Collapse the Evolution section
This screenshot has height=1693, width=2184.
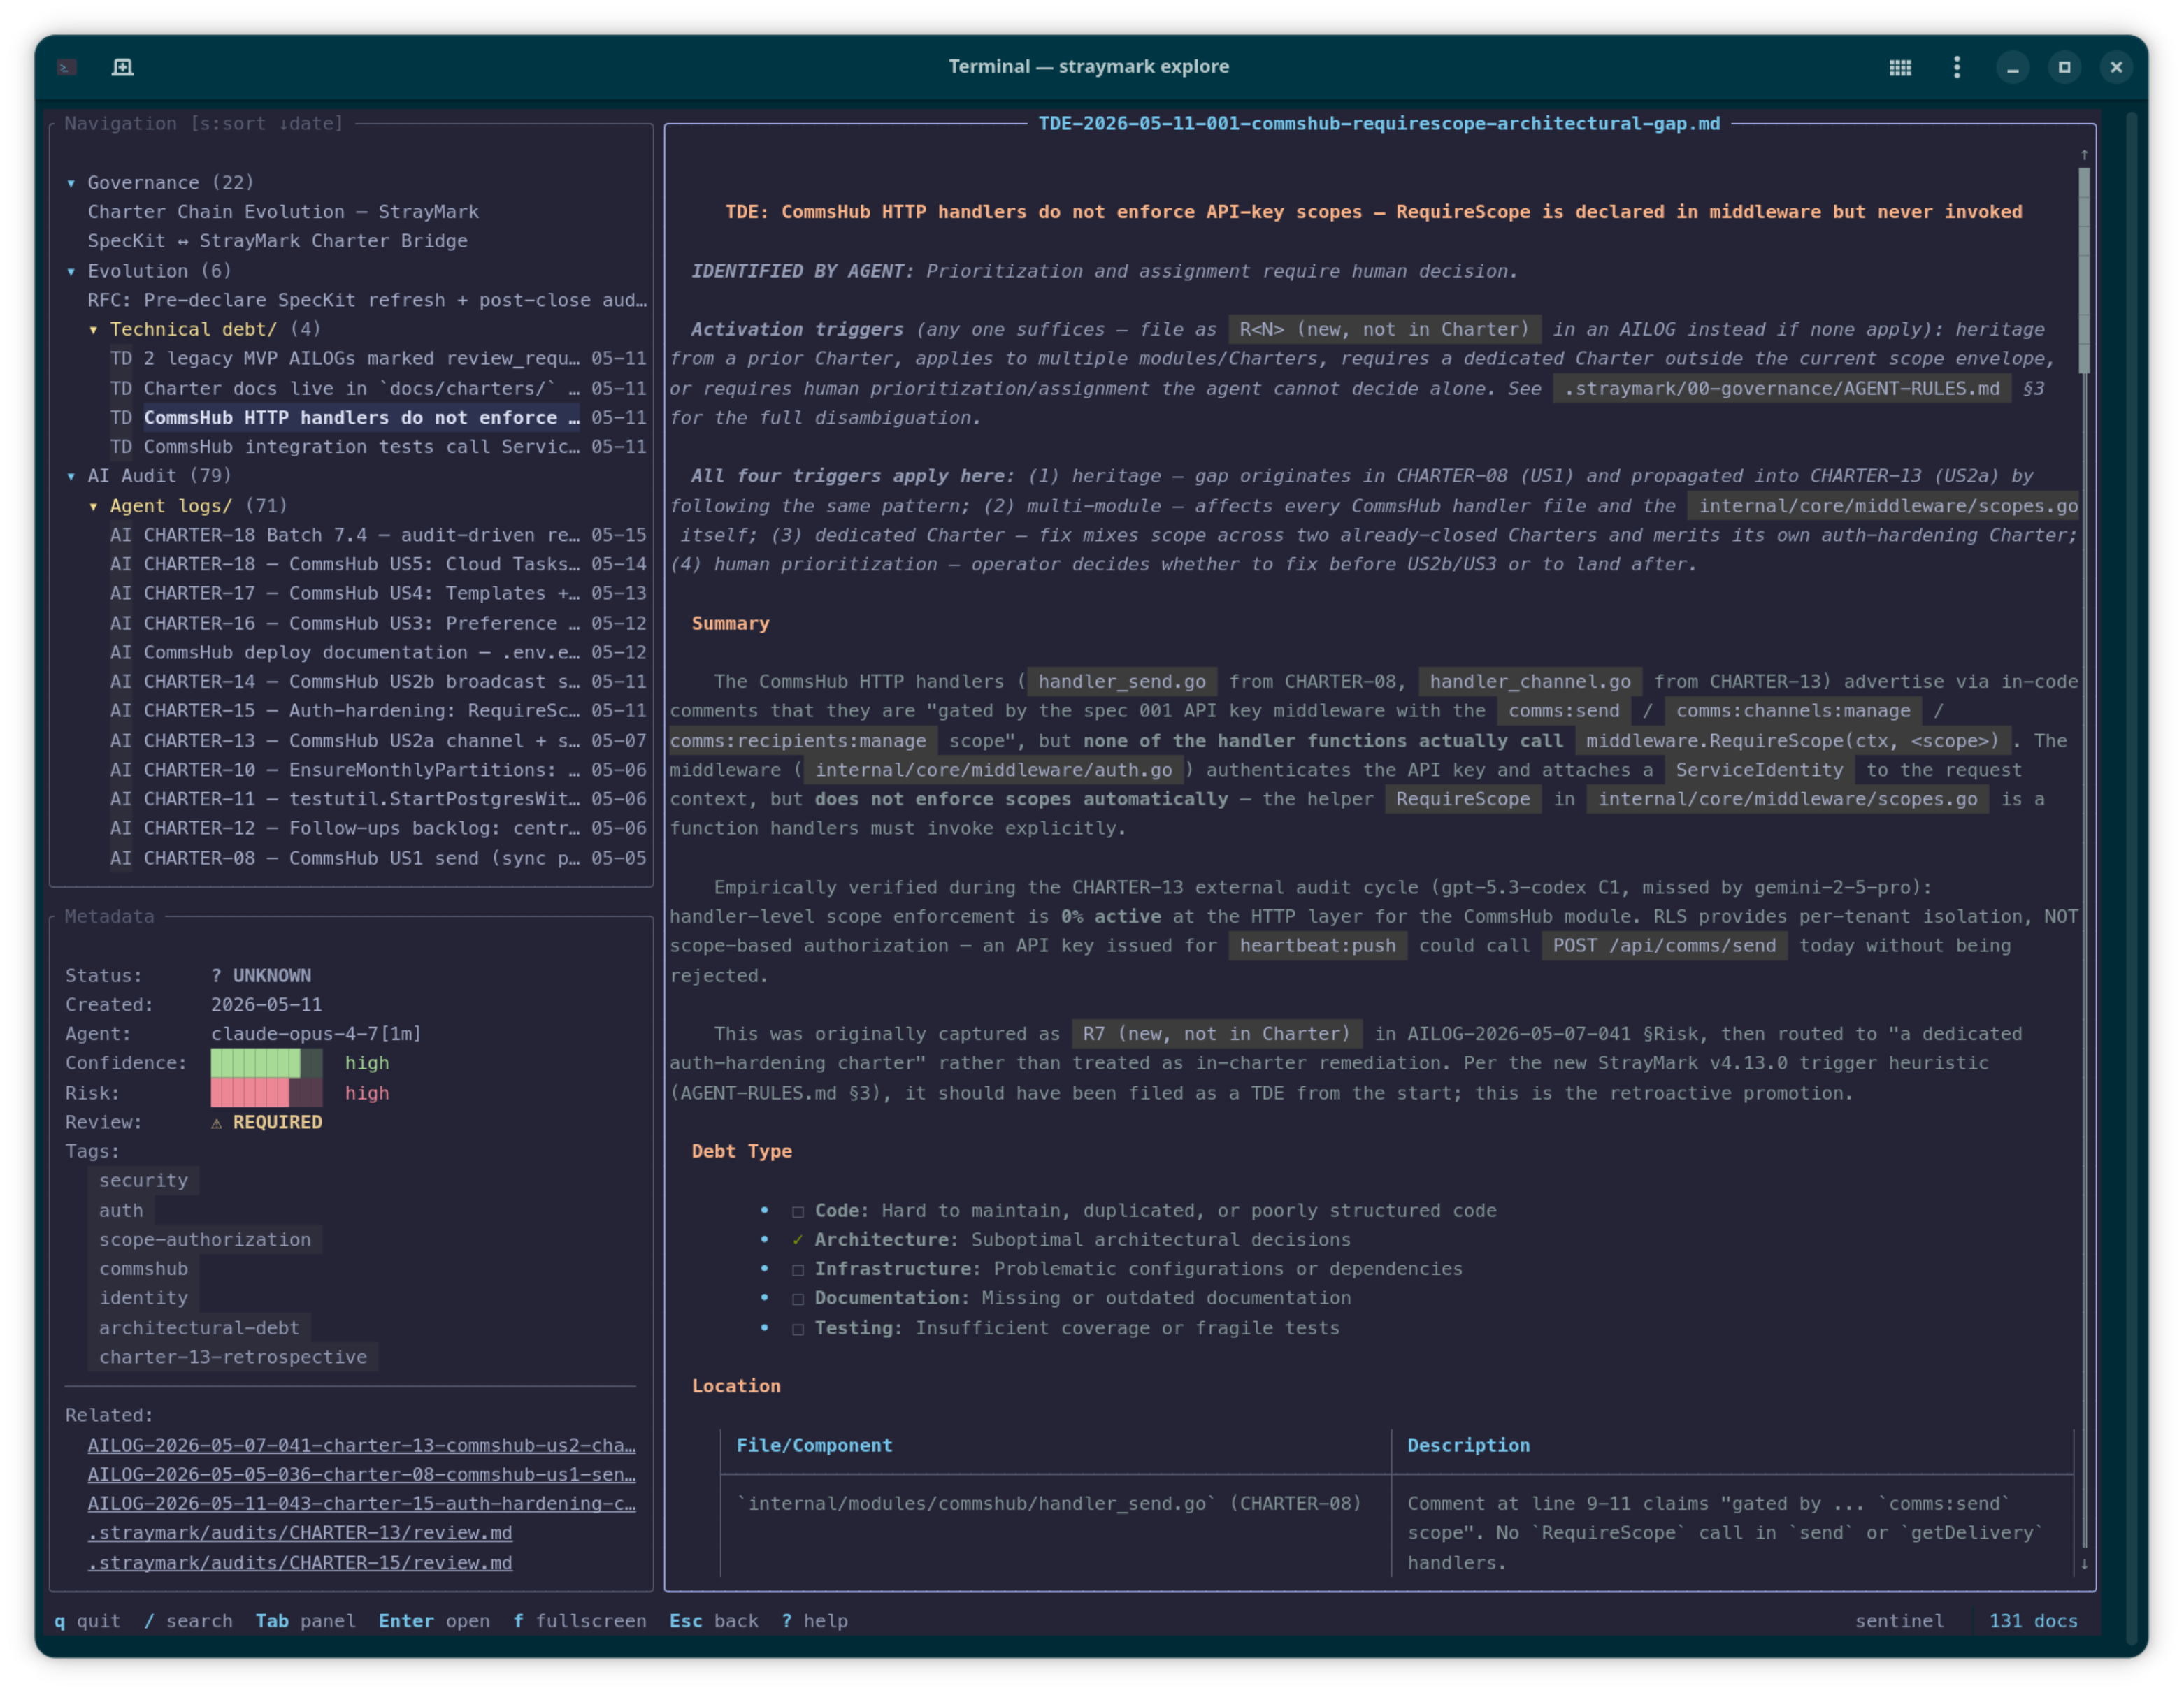(71, 271)
